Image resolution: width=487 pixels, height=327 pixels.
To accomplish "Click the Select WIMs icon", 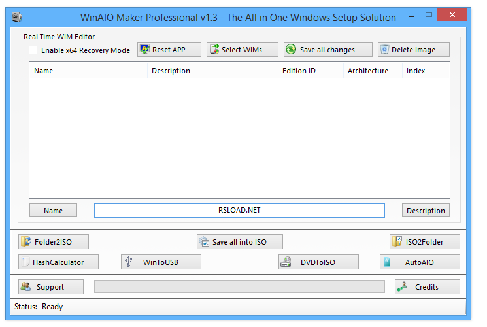I will click(214, 50).
